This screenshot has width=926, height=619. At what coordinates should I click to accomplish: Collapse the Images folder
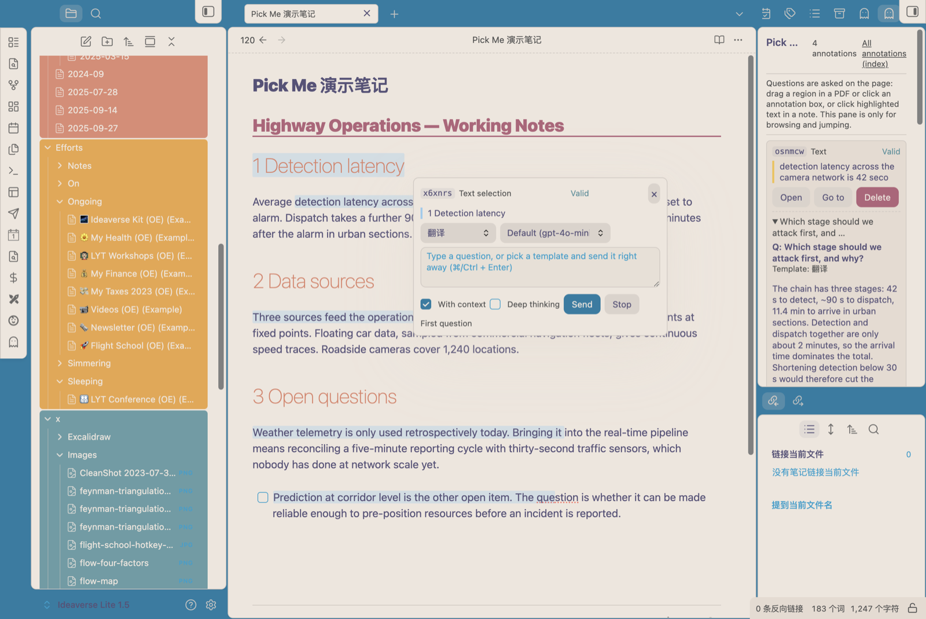[60, 455]
